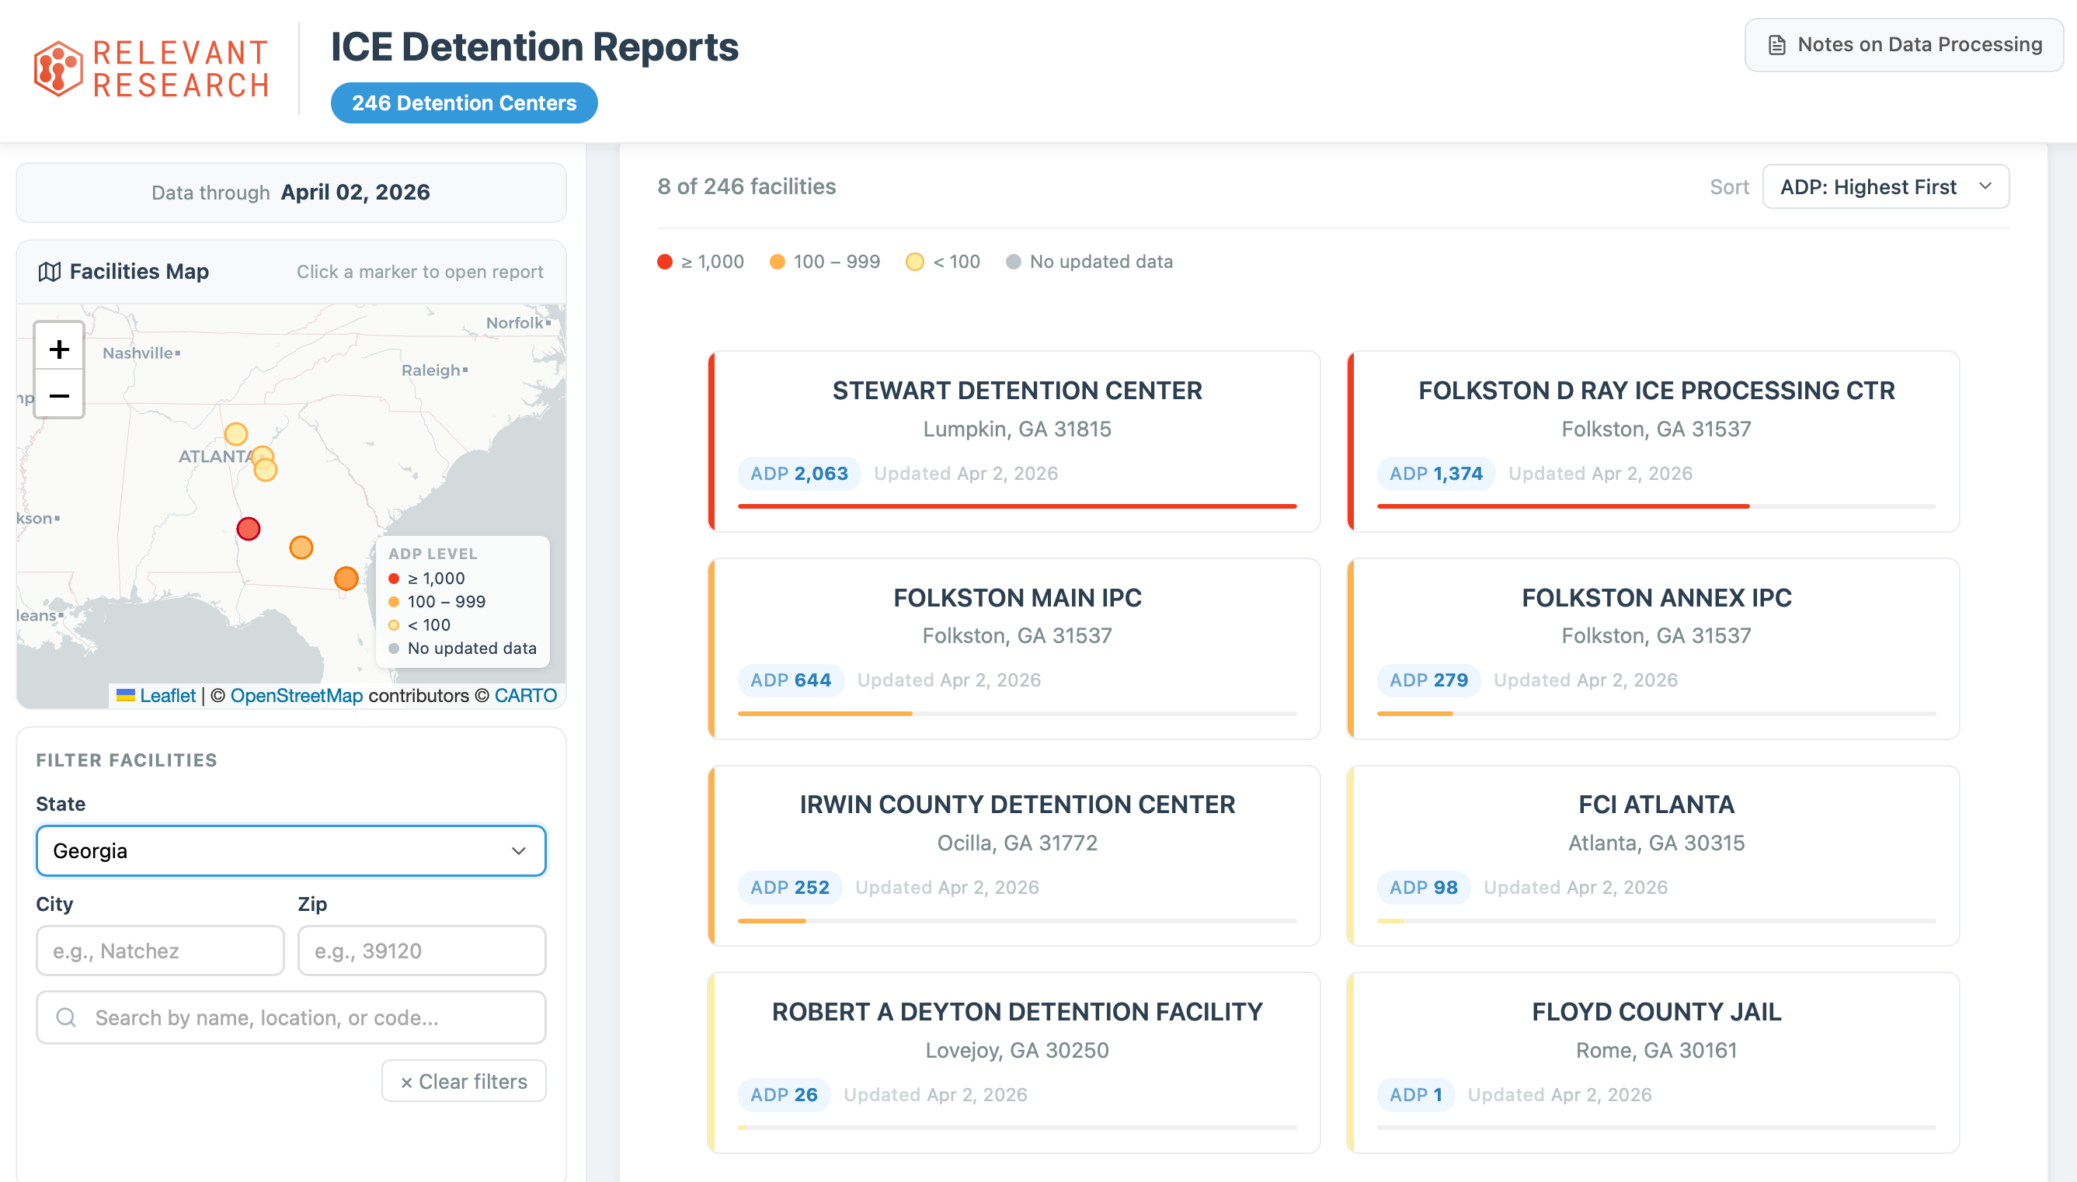Click Lumpkin, GA 31815 address text
The image size is (2077, 1182).
point(1017,429)
